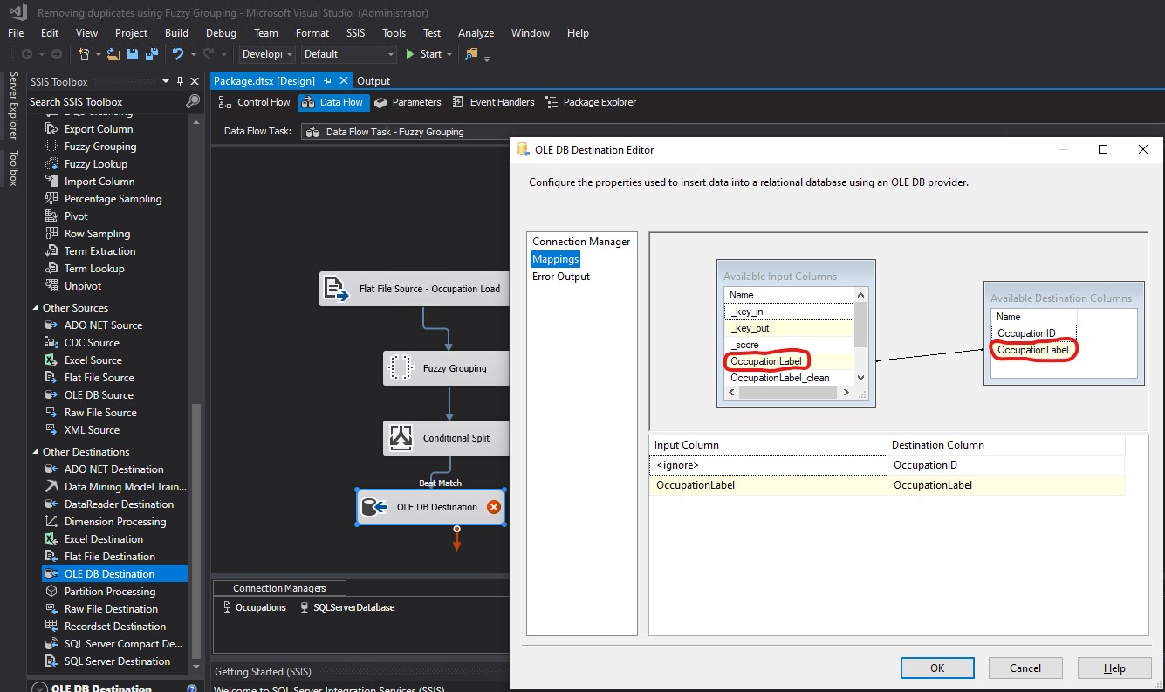Open the Server Explorer side tab

13,106
